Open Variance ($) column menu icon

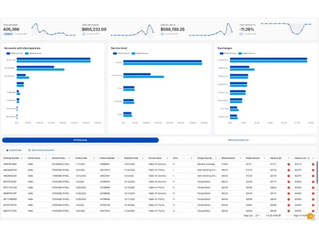pos(289,158)
